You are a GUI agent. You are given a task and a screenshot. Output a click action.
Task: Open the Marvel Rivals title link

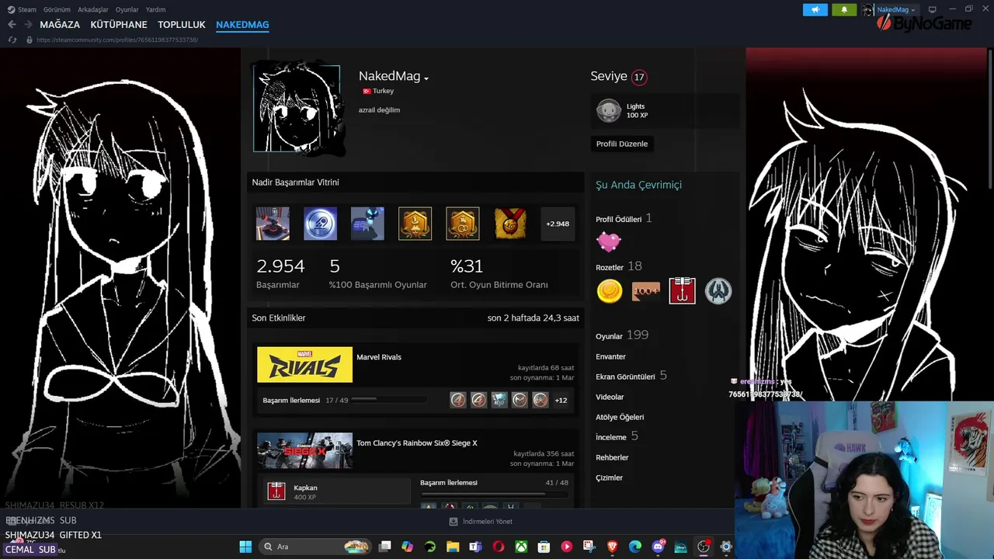pos(379,357)
